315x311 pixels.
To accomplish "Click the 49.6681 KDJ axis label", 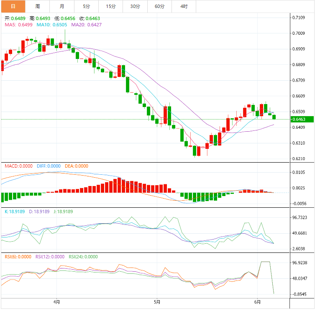I will click(300, 233).
